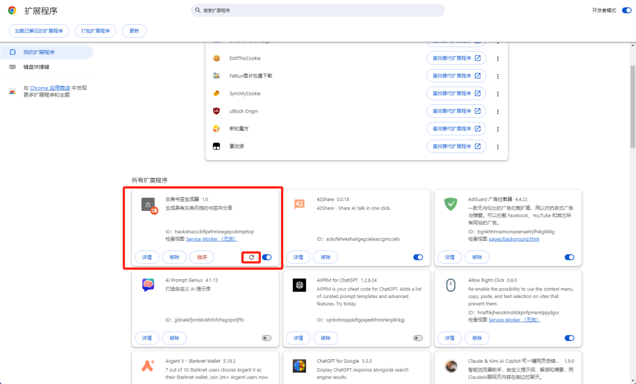Click 查找替代扩展程序 for Fatkun图片批量下载
The width and height of the screenshot is (636, 384).
coord(456,76)
